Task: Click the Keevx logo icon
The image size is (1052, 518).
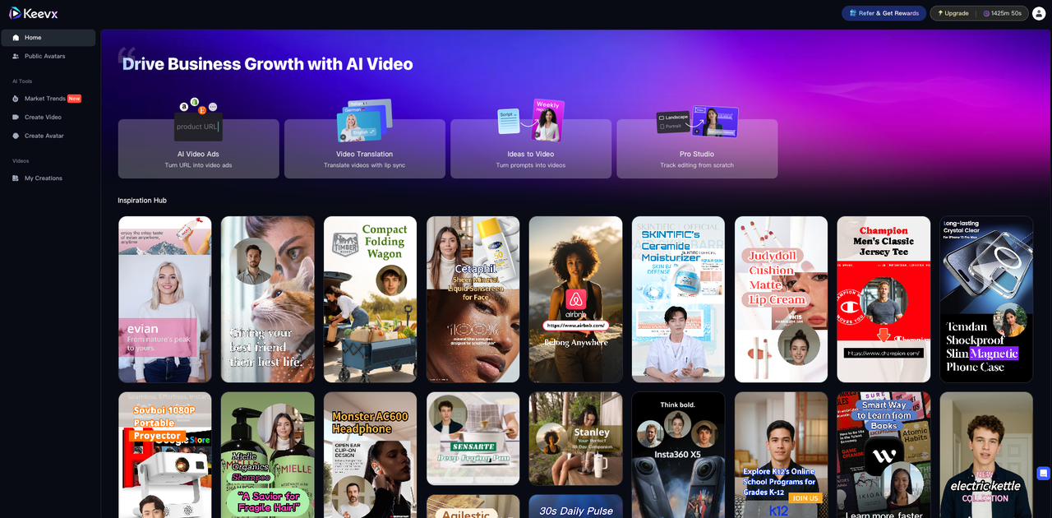Action: click(x=15, y=12)
